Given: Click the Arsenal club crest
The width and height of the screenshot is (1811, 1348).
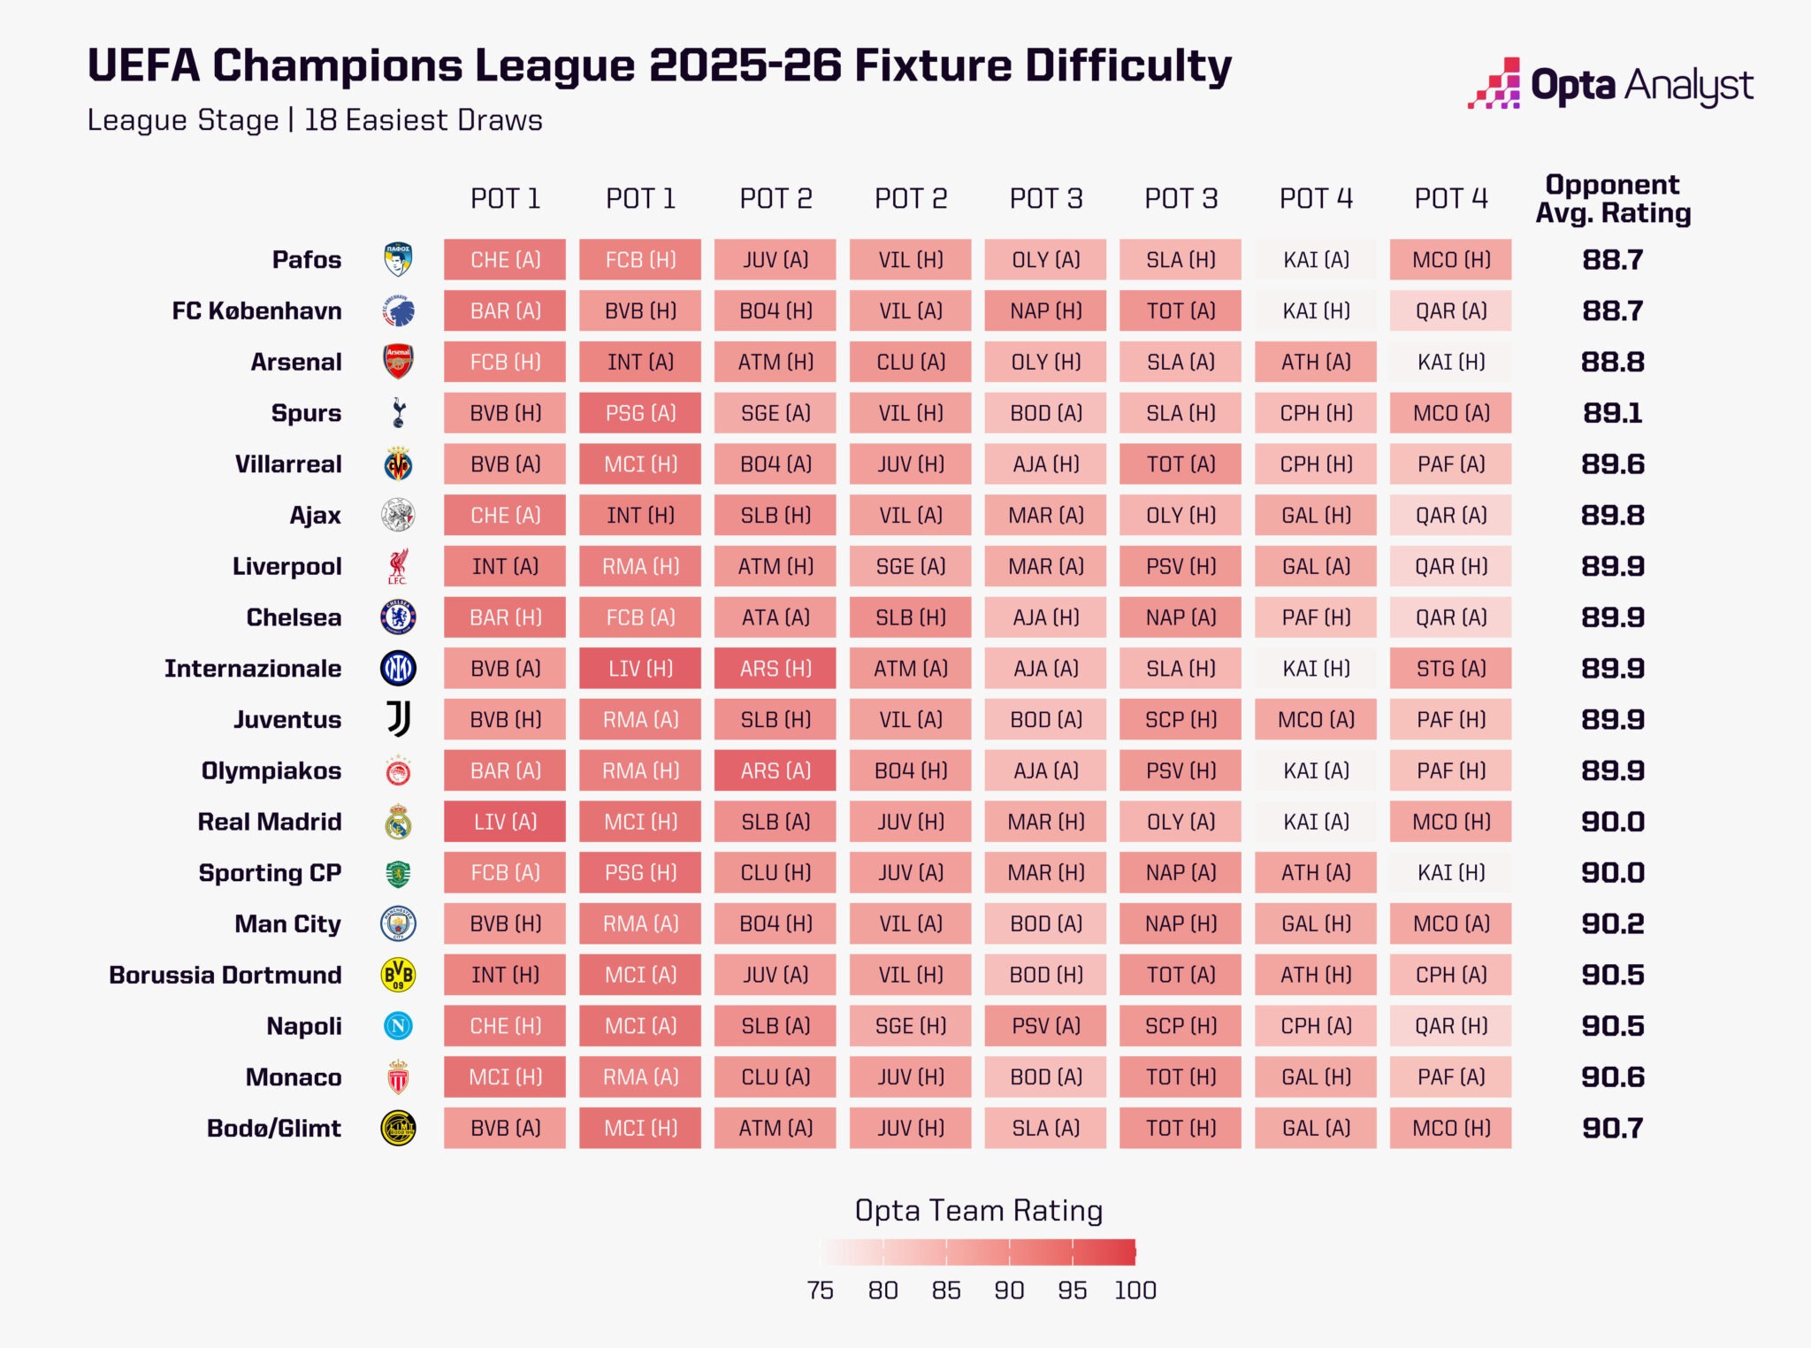Looking at the screenshot, I should [x=398, y=362].
